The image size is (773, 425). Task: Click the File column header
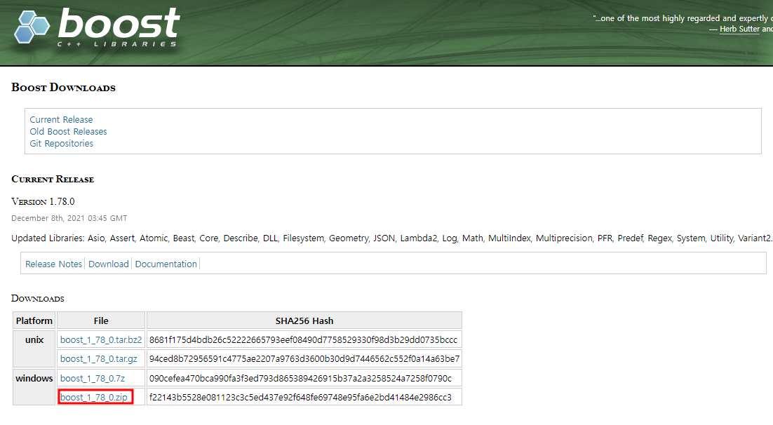tap(101, 321)
